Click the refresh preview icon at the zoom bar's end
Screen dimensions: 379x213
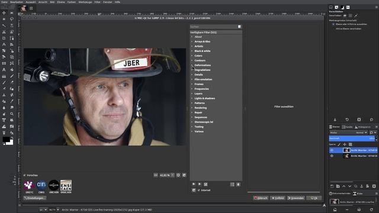point(184,175)
